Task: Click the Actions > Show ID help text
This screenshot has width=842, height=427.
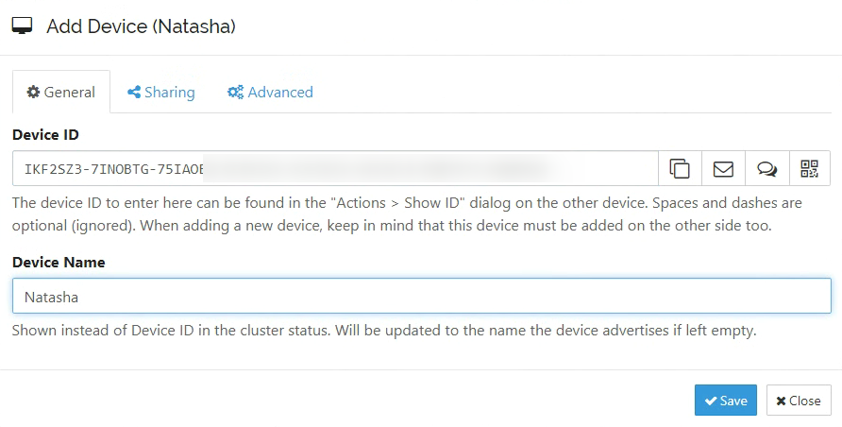Action: coord(407,214)
